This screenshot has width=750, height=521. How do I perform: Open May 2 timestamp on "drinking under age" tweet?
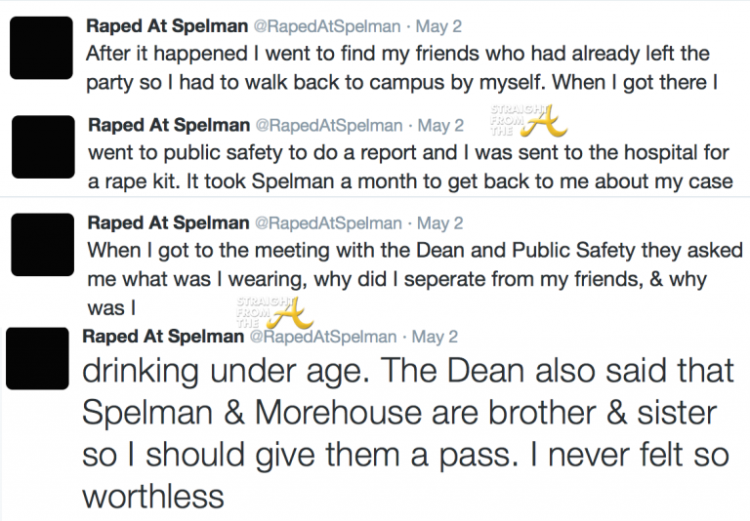[x=435, y=337]
